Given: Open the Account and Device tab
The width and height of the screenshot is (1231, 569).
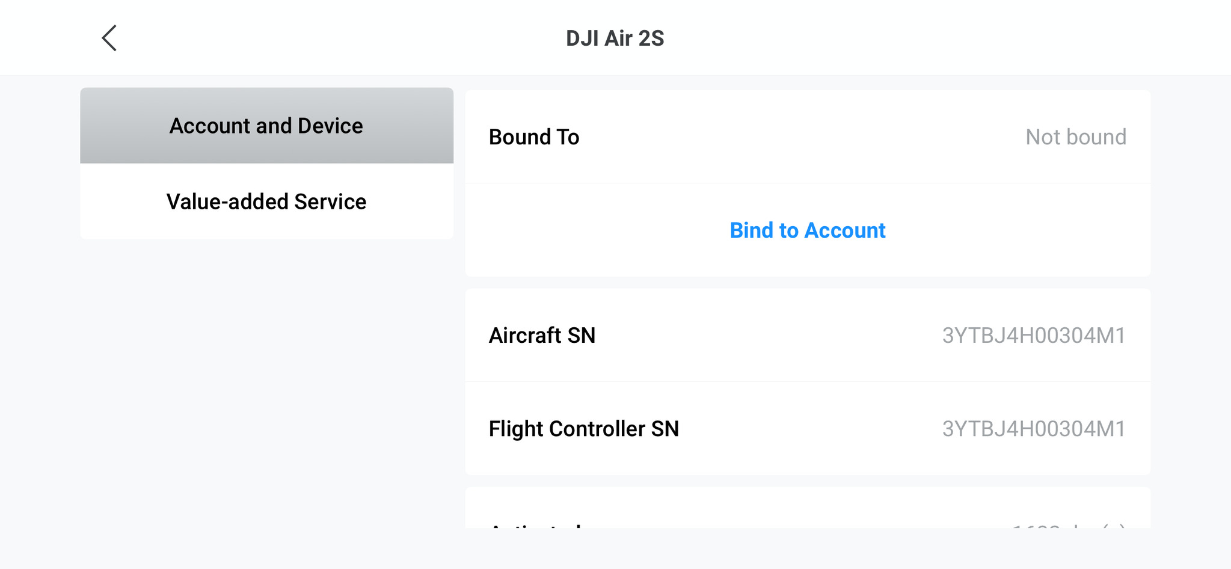Looking at the screenshot, I should [266, 126].
